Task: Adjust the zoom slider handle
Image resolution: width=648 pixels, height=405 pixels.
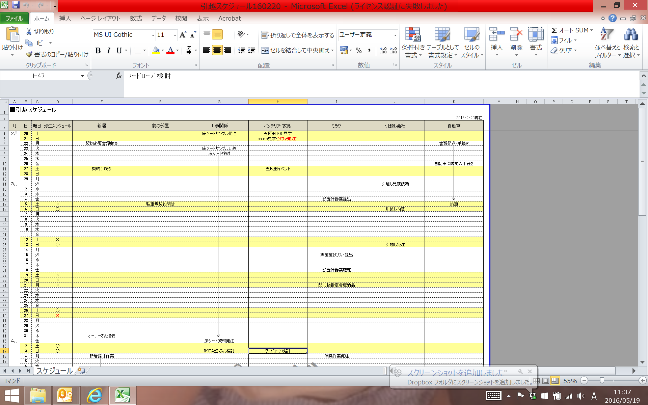Action: (602, 381)
